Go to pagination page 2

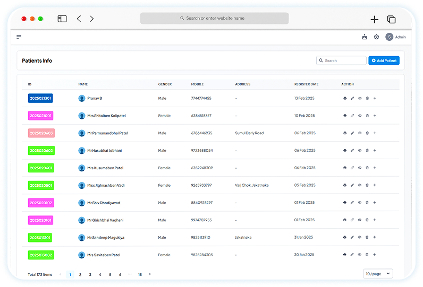pyautogui.click(x=80, y=275)
